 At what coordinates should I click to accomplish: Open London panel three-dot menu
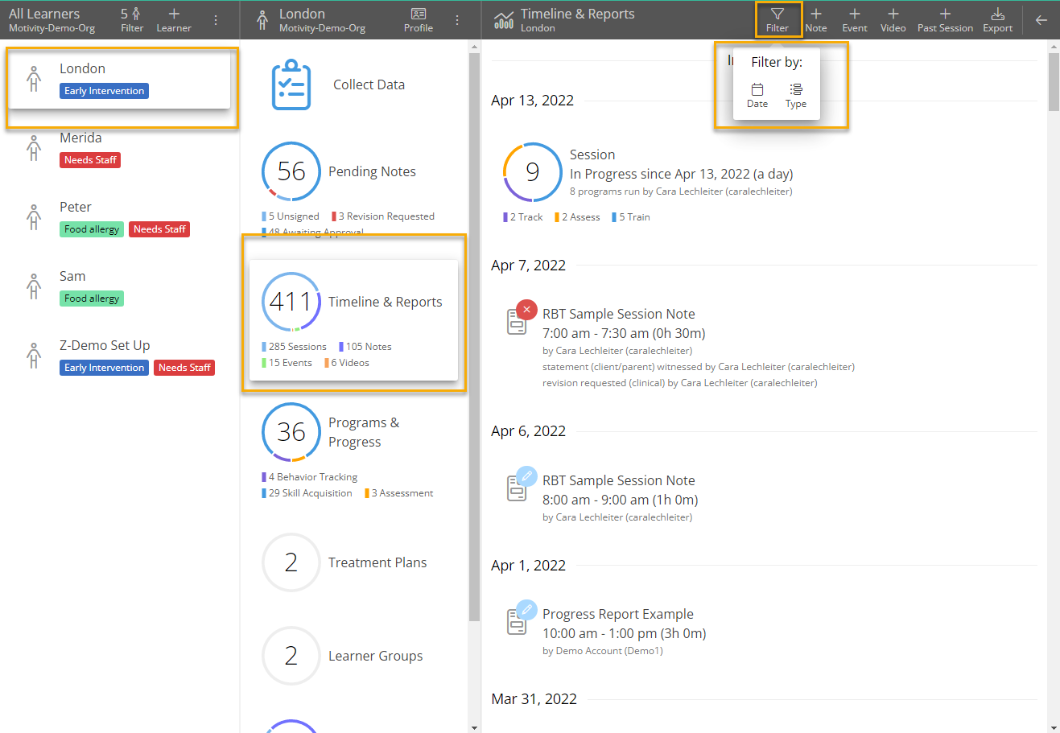(x=457, y=20)
